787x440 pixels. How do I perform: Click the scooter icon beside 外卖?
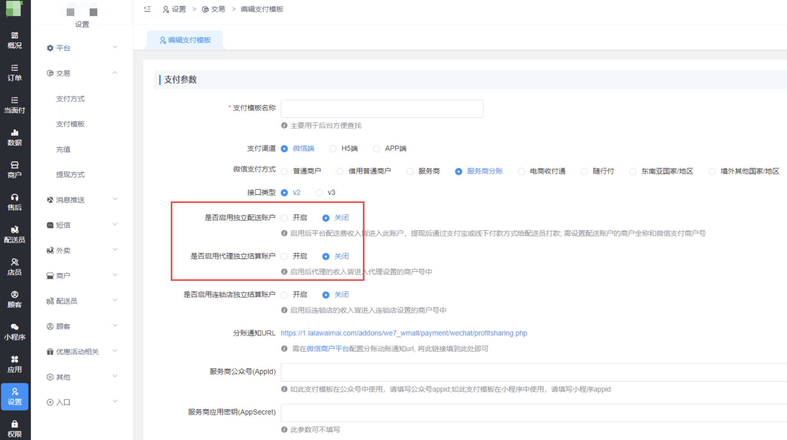[50, 250]
